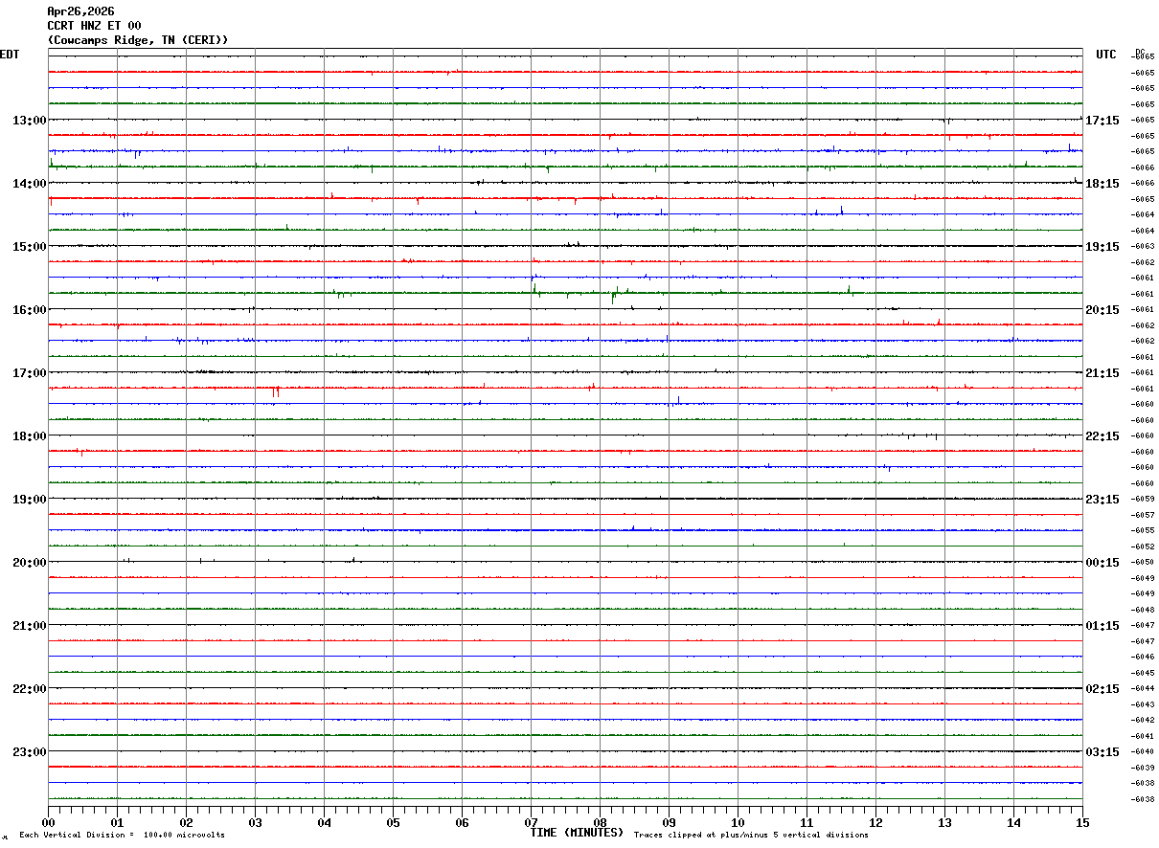
Task: Select the DC offset value -6042
Action: pos(1143,720)
